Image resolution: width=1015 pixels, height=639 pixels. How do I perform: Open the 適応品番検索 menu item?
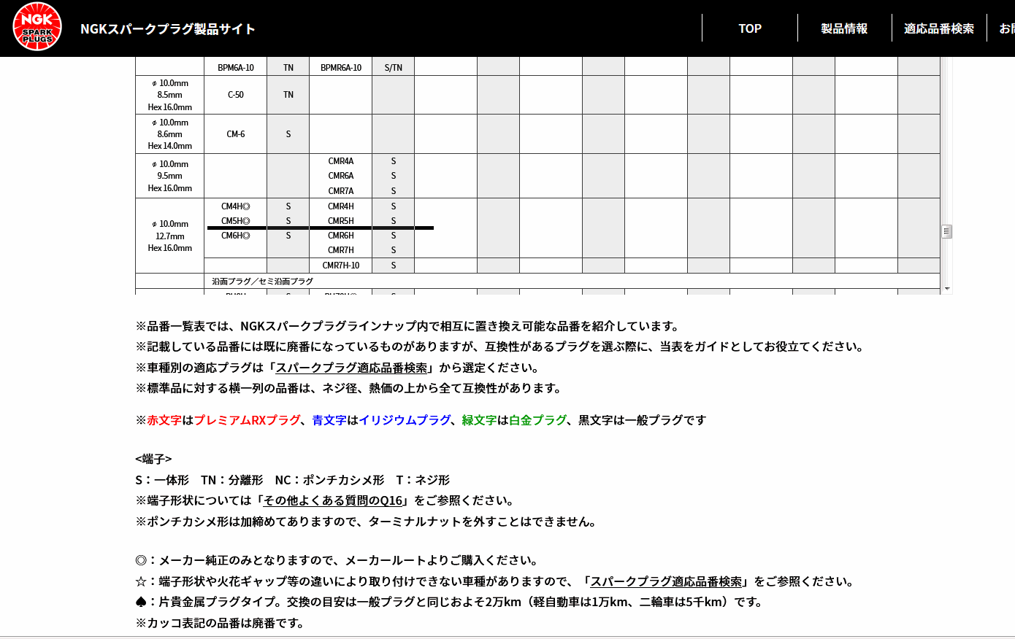[x=939, y=28]
